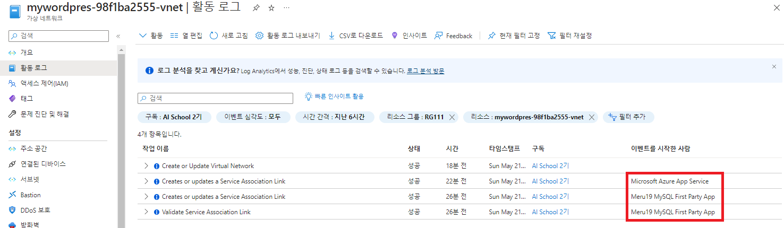Expand the Create or Update Virtual Network row
This screenshot has width=784, height=228.
147,166
